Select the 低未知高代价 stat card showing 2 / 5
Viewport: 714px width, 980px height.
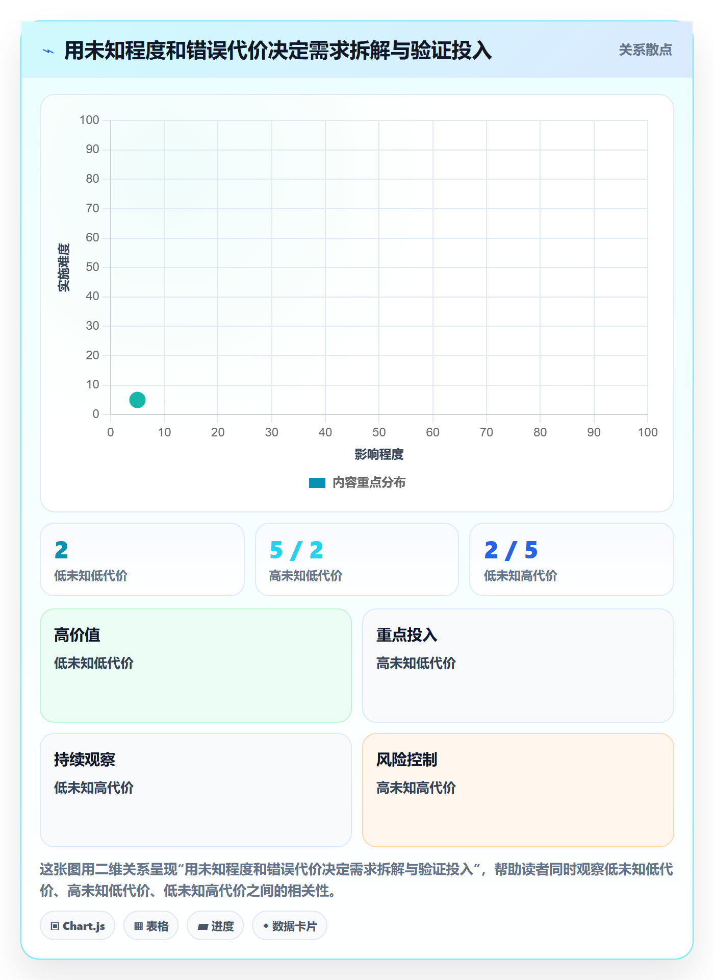571,559
